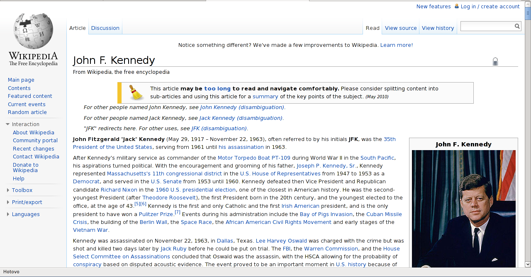Open the Vietnam War link
The width and height of the screenshot is (531, 277).
(x=91, y=230)
